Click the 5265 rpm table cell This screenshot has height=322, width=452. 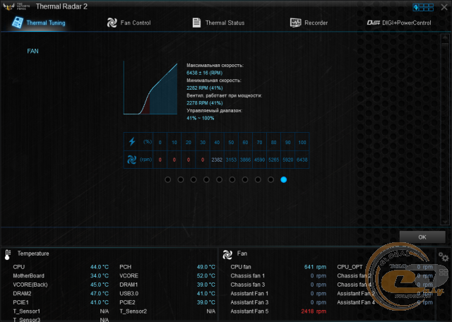tap(273, 160)
